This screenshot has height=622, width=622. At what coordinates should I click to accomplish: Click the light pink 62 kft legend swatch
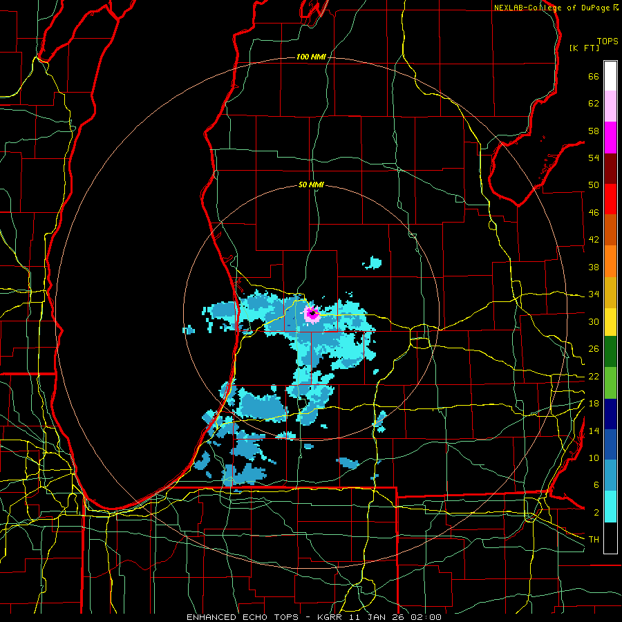coord(610,106)
